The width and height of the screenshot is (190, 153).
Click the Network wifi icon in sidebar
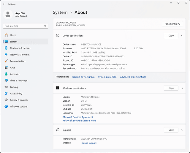pos(6,55)
